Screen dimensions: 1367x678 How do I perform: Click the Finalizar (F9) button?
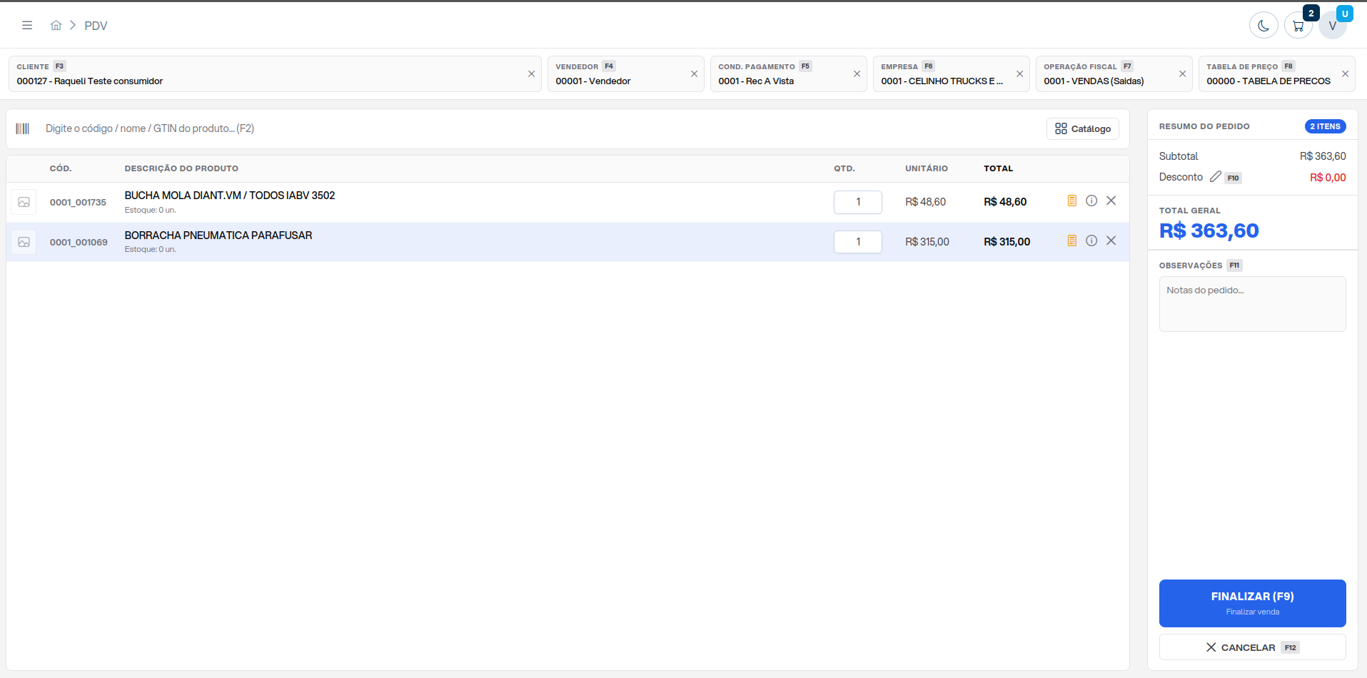[1252, 603]
